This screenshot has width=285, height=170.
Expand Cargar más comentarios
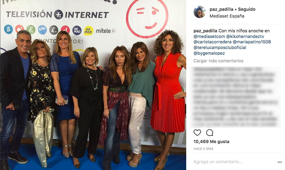coord(219,61)
